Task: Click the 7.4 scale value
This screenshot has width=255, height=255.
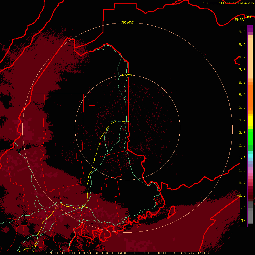Action: (242, 70)
